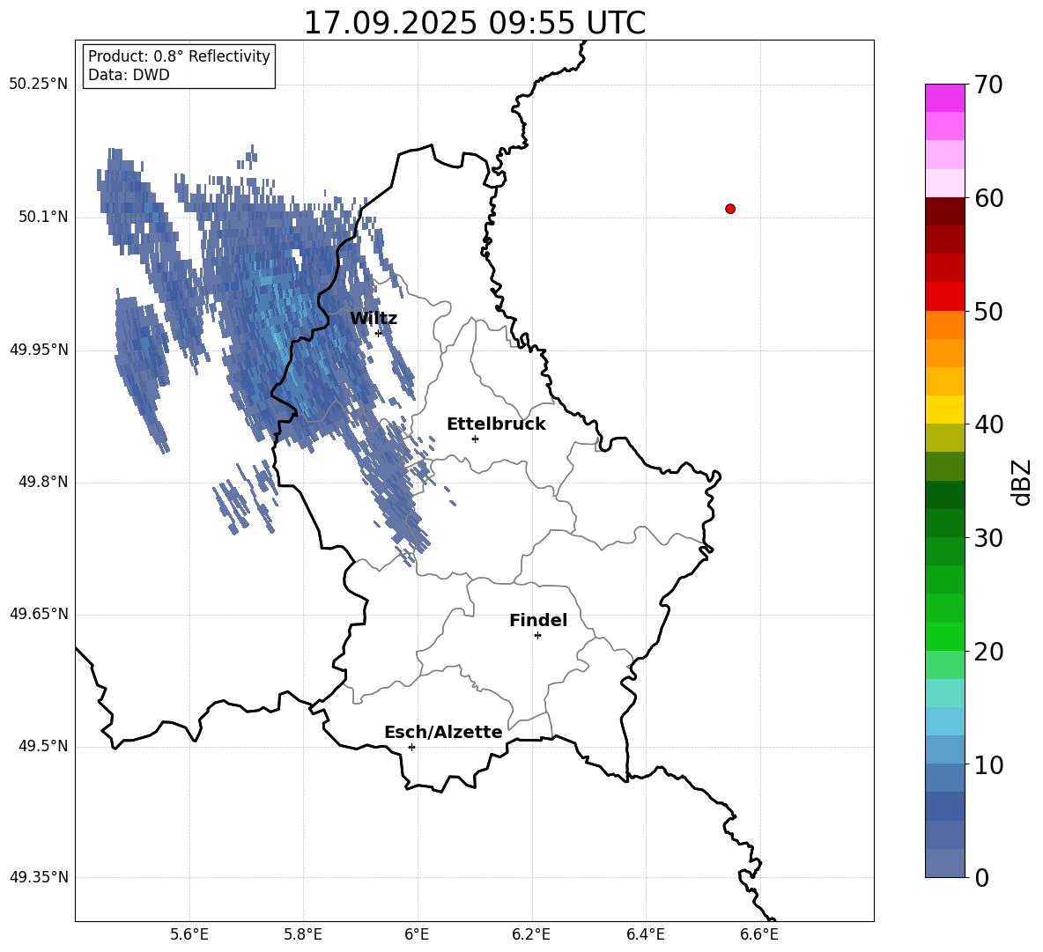Viewport: 1043px width, 952px height.
Task: Click the 5.8°E longitude label
Action: coord(303,934)
